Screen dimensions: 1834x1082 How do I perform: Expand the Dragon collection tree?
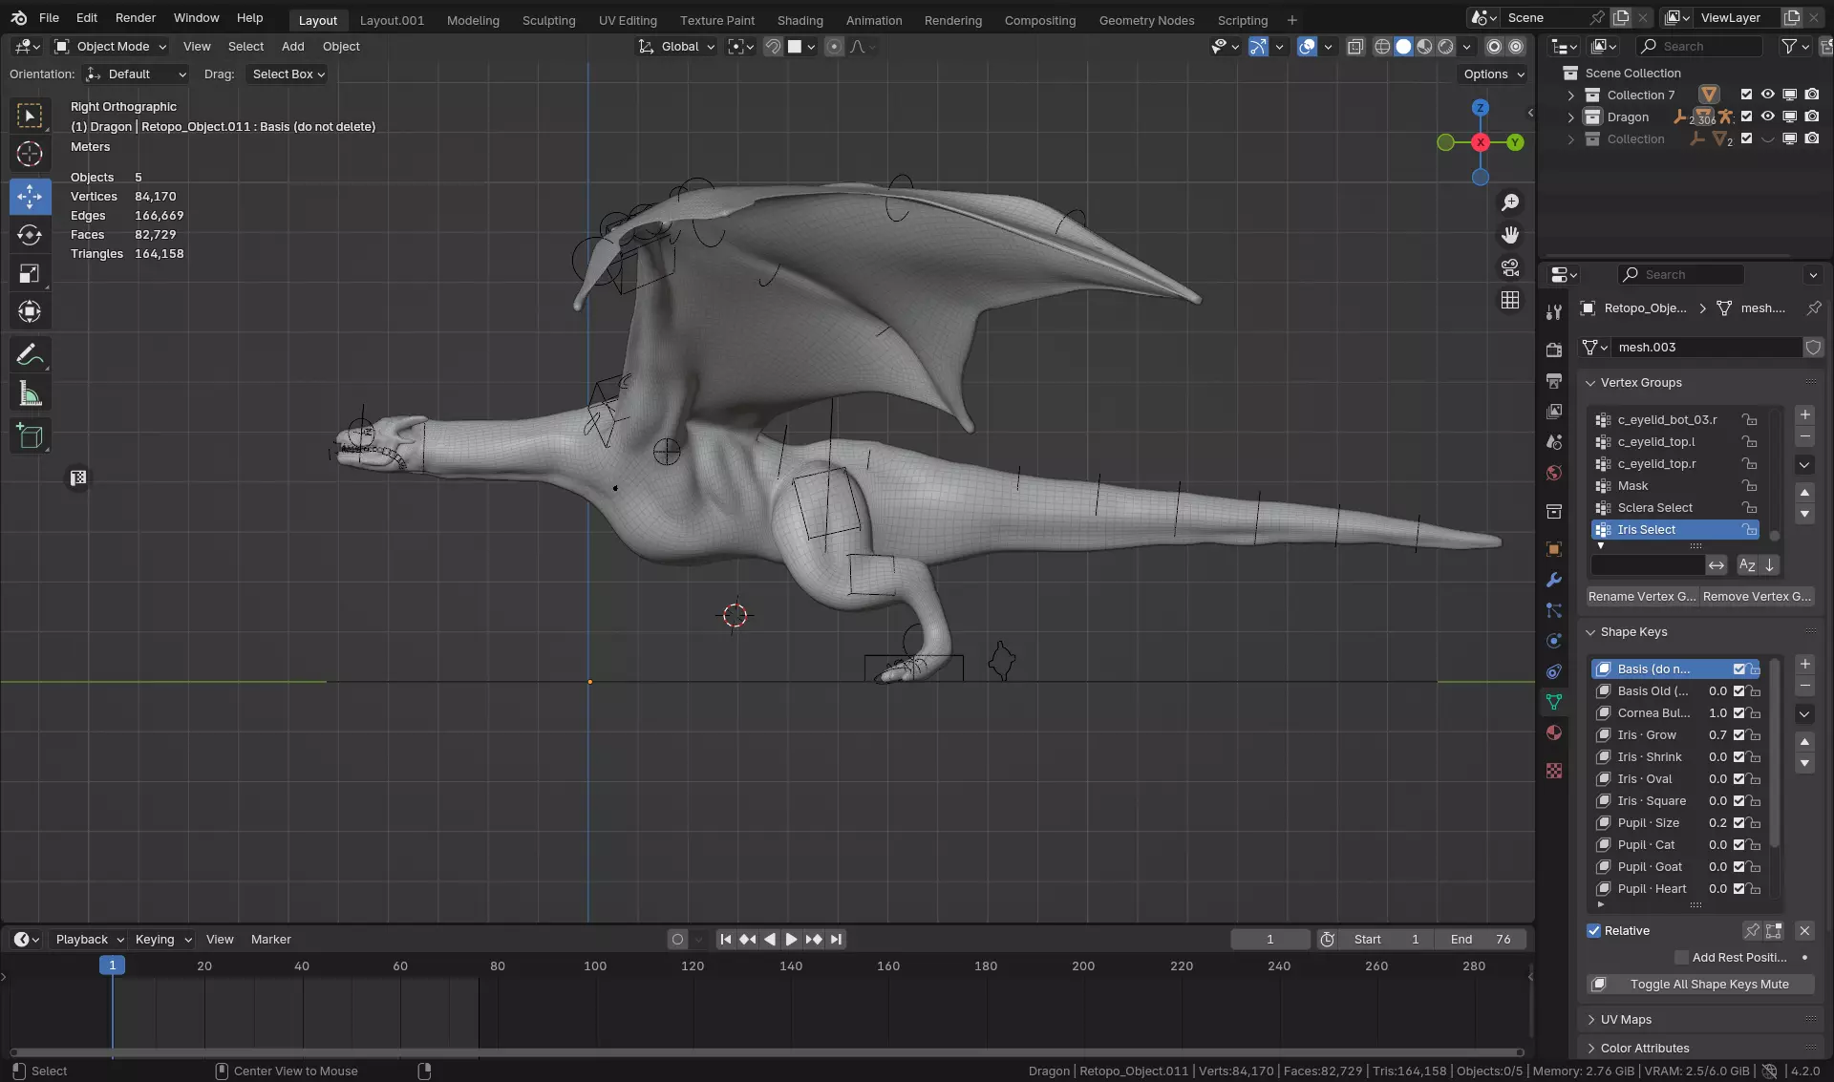(1571, 117)
